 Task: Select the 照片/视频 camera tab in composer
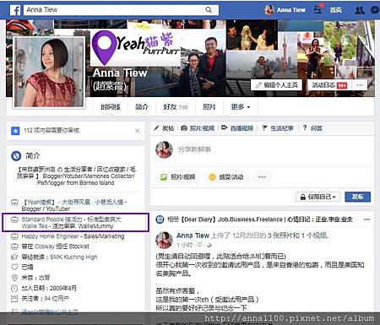click(x=198, y=128)
